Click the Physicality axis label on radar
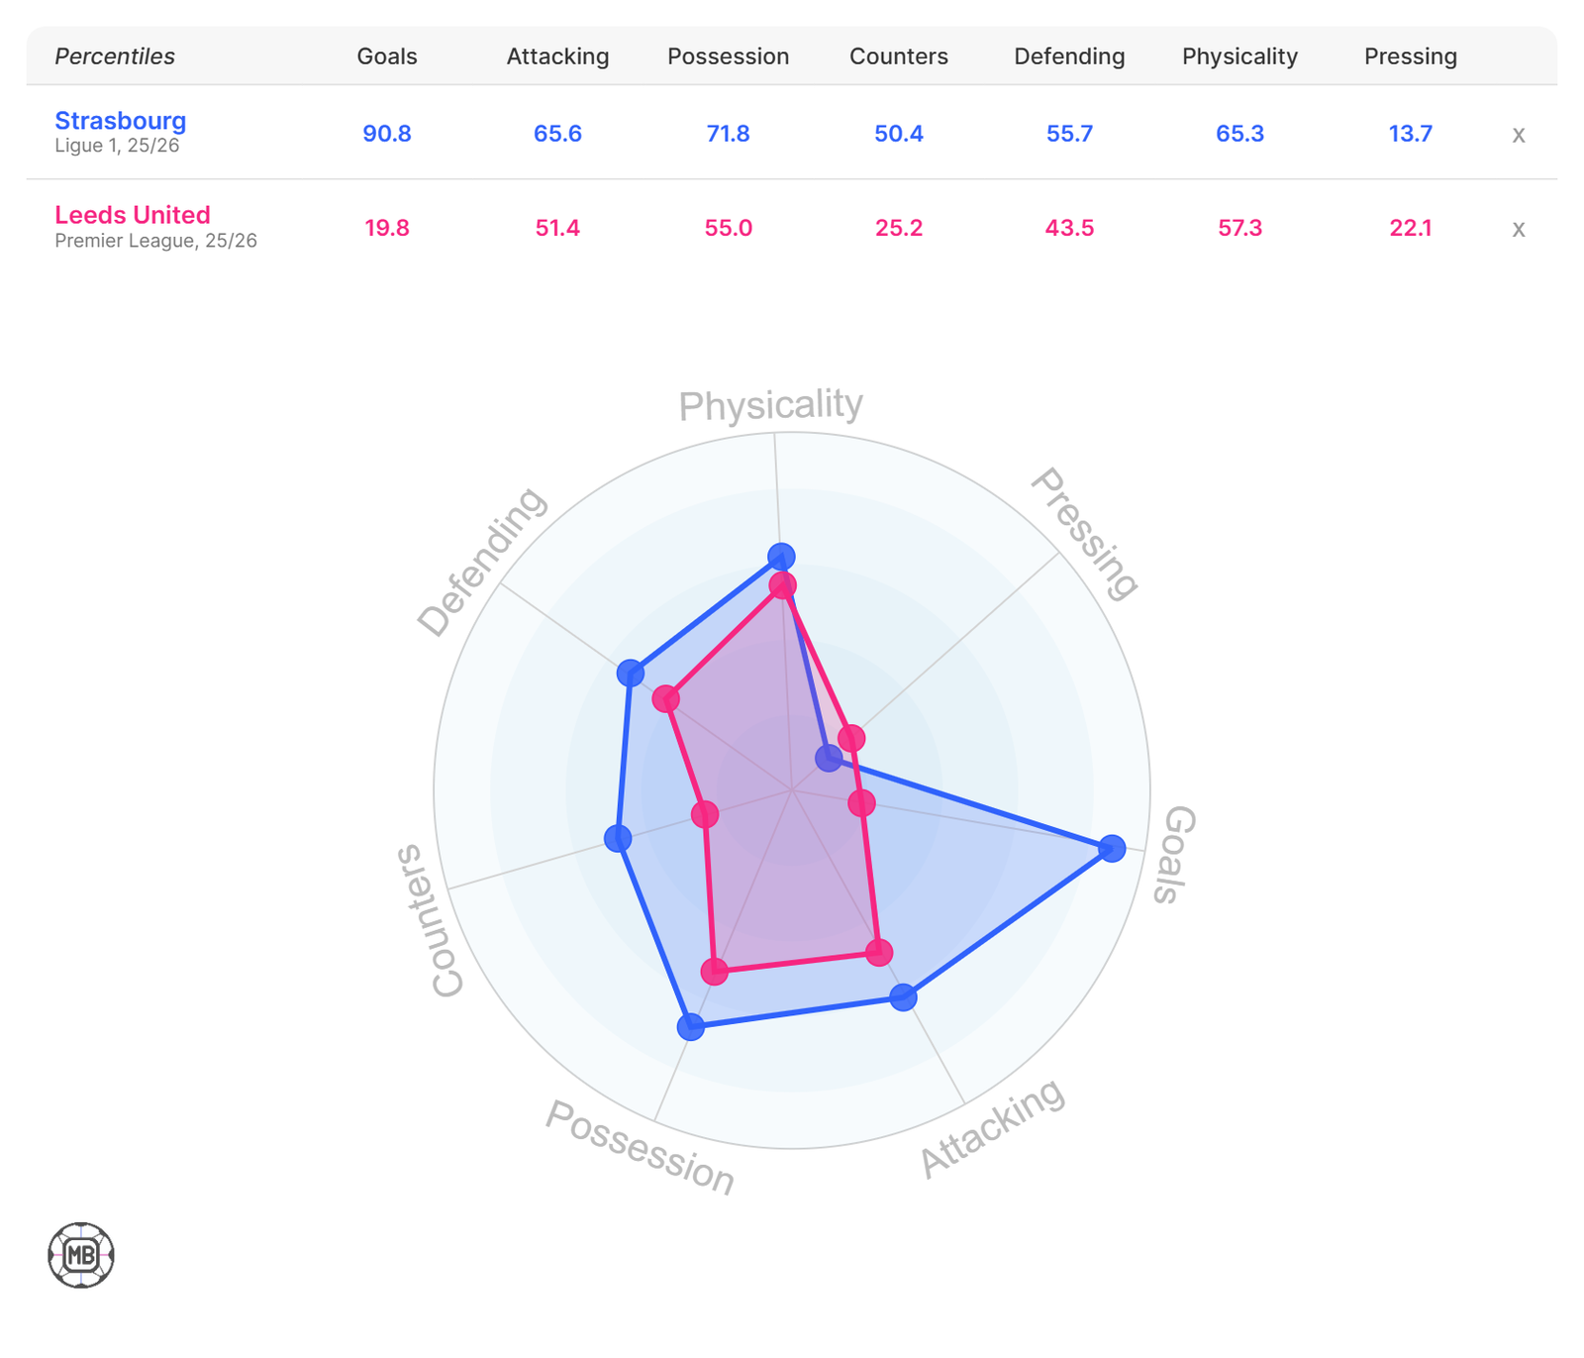This screenshot has width=1584, height=1358. pos(770,405)
